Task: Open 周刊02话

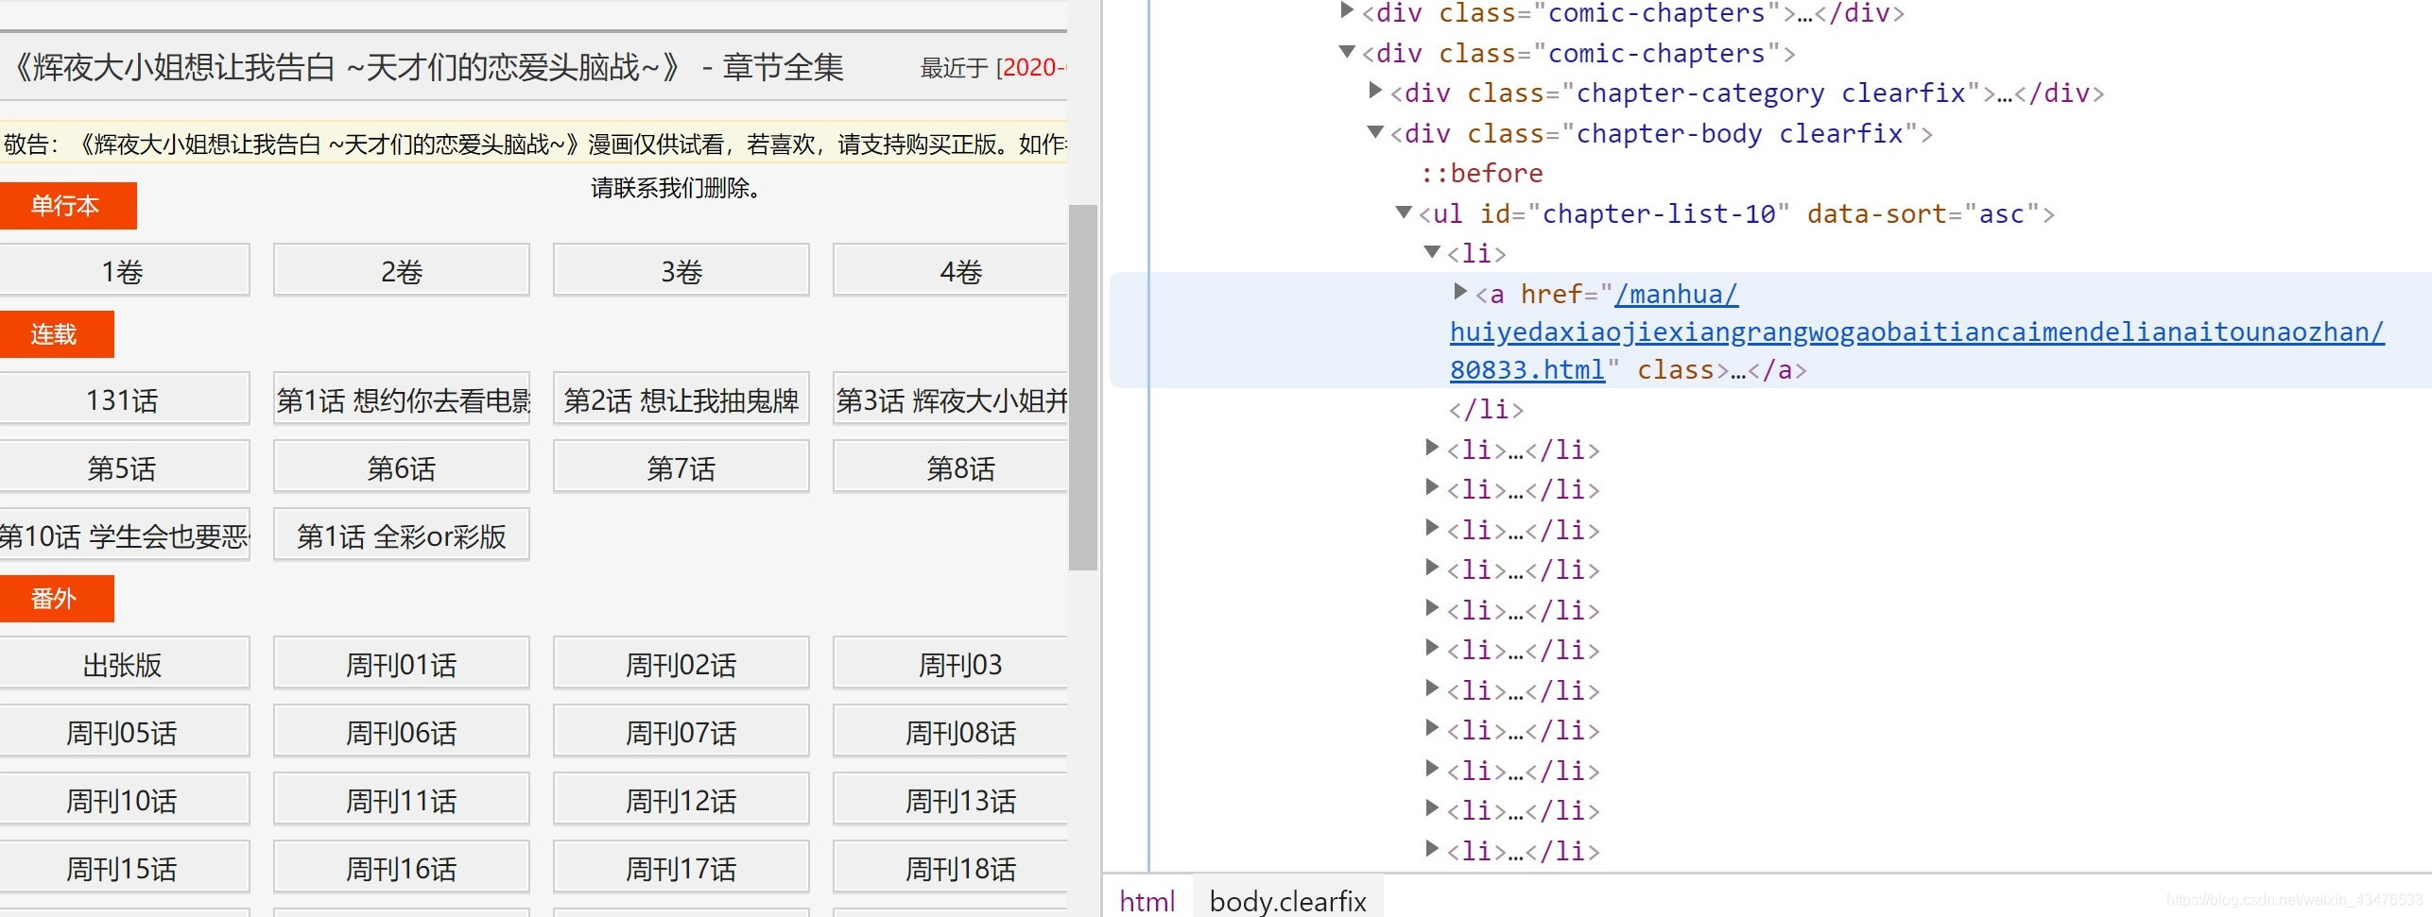Action: (x=681, y=664)
